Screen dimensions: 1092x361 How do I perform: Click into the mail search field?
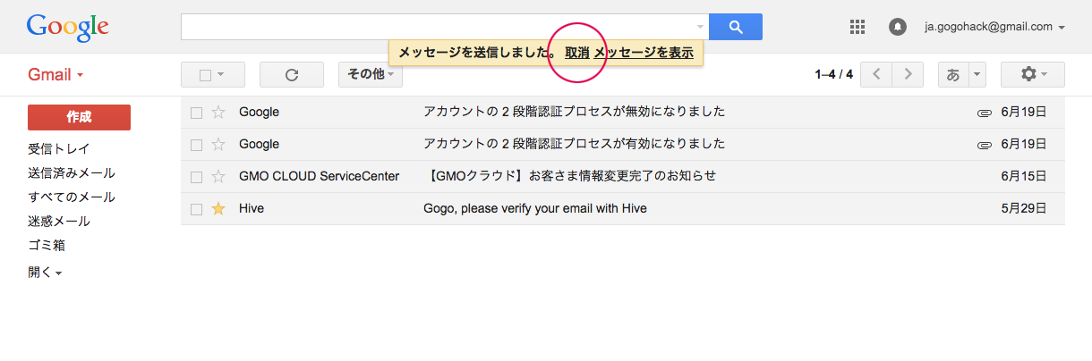point(439,27)
